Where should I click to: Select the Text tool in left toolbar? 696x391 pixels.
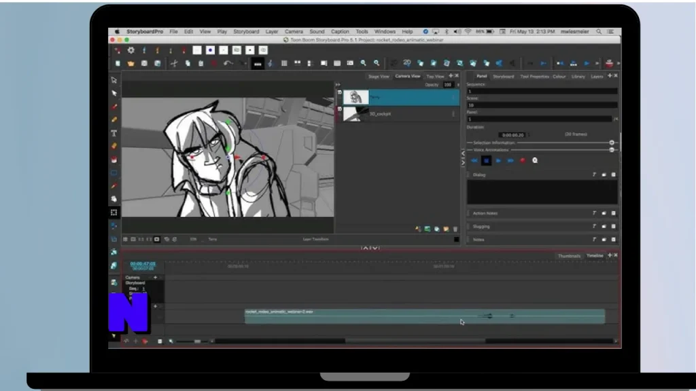pyautogui.click(x=114, y=133)
